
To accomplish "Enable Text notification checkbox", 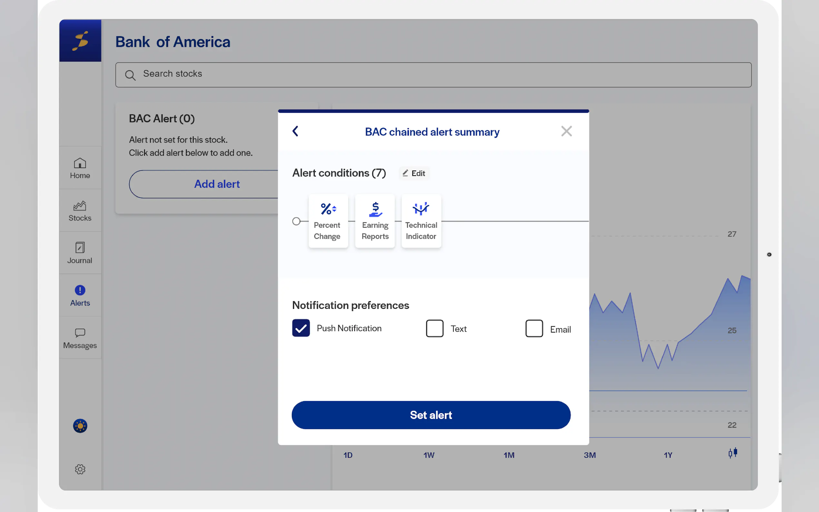I will 434,329.
